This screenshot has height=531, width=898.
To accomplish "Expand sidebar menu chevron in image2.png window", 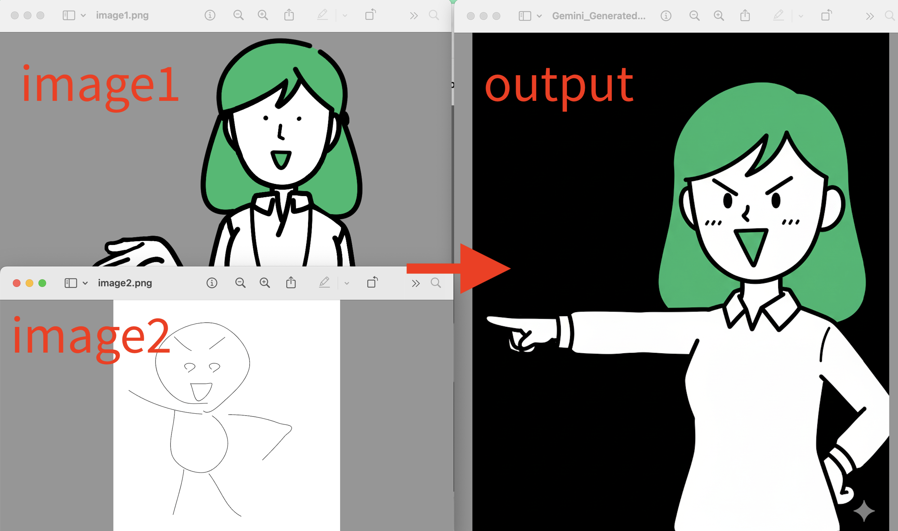I will 85,283.
